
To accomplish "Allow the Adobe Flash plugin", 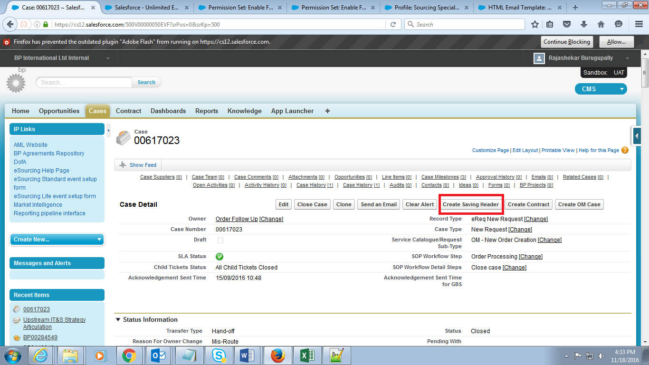I will tap(616, 42).
